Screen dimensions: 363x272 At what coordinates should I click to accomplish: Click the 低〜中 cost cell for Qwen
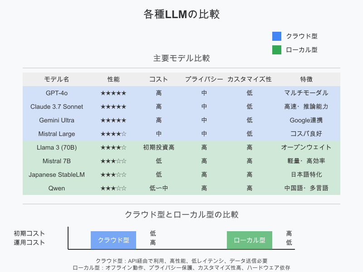pos(158,188)
